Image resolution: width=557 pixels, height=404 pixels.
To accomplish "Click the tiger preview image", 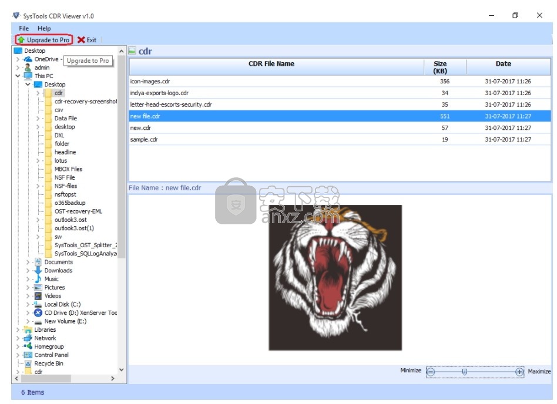I will 335,278.
